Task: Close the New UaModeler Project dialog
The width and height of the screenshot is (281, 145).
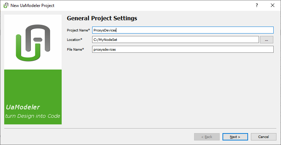Action: [x=273, y=5]
